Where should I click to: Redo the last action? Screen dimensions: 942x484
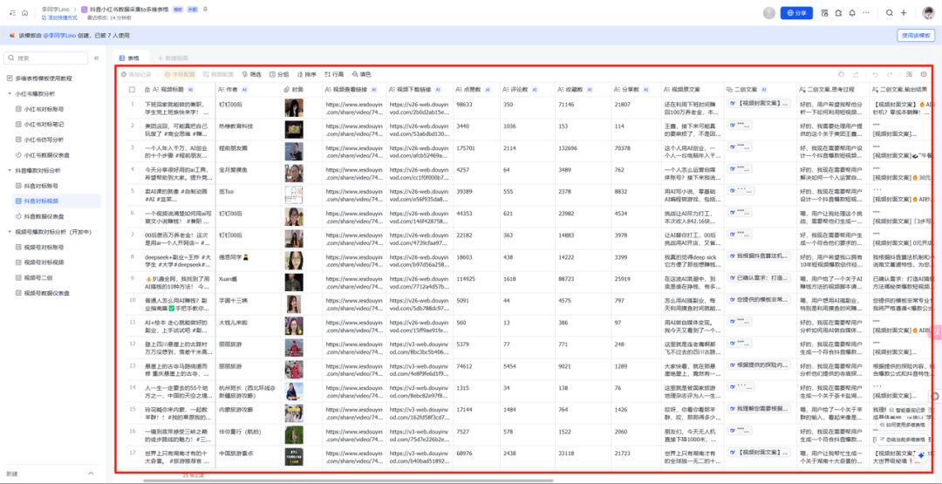pyautogui.click(x=890, y=74)
